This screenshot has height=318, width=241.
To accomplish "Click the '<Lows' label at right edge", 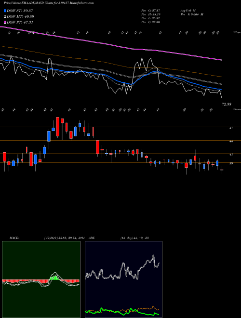I will point(237,109).
